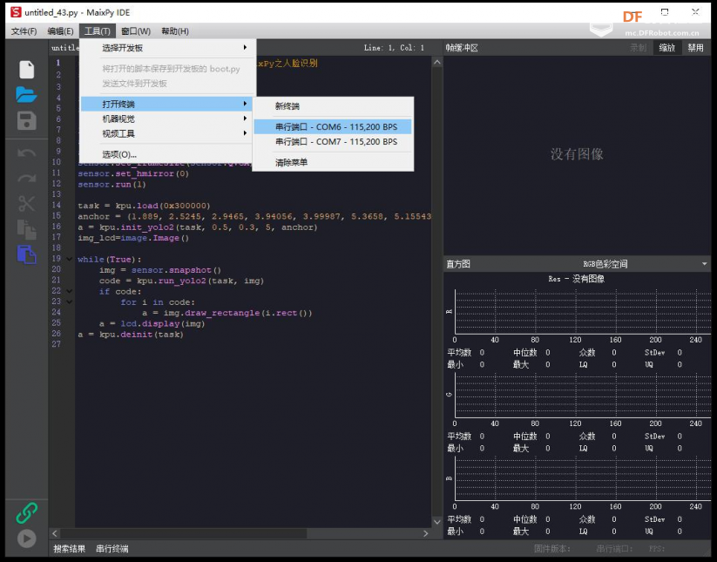The height and width of the screenshot is (562, 717).
Task: Click the 没有图像 placeholder in frame buffer
Action: (577, 154)
